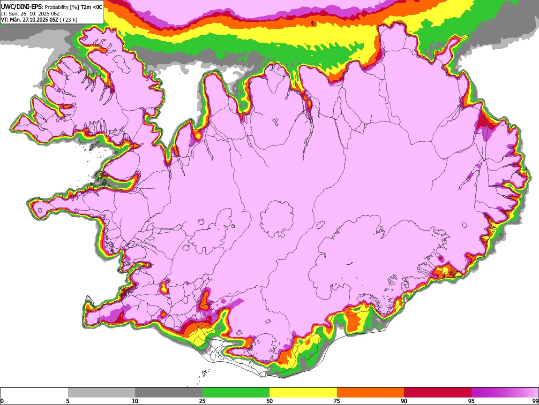The width and height of the screenshot is (539, 405).
Task: Click the yellow 50–75 legend segment
Action: pos(303,392)
